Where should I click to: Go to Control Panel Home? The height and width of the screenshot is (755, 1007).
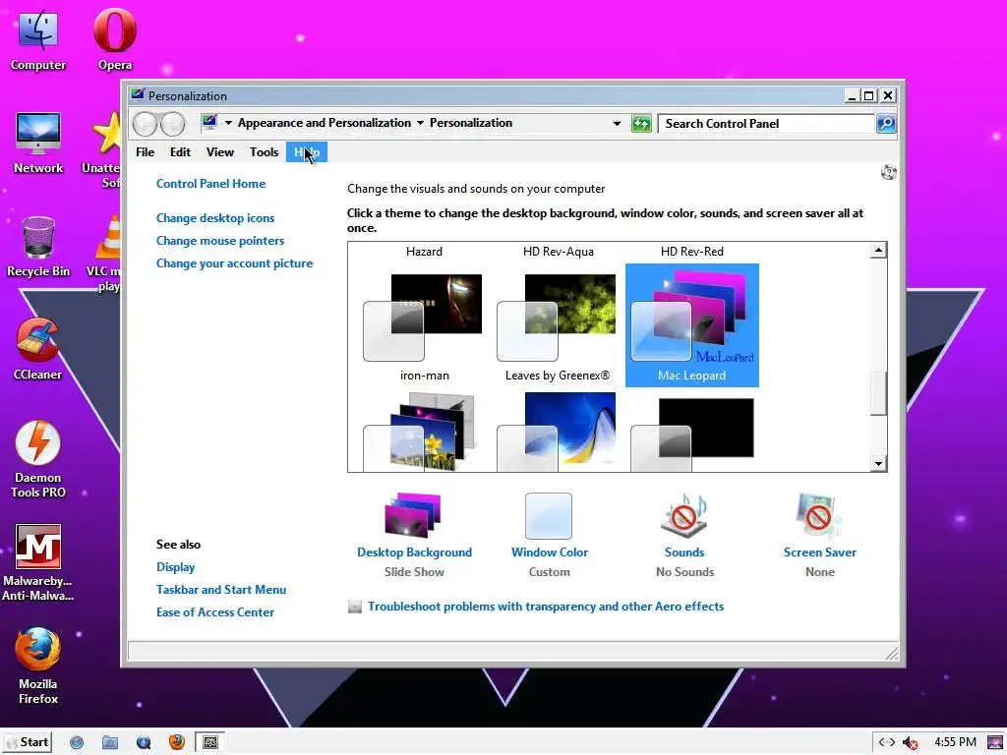(x=210, y=184)
